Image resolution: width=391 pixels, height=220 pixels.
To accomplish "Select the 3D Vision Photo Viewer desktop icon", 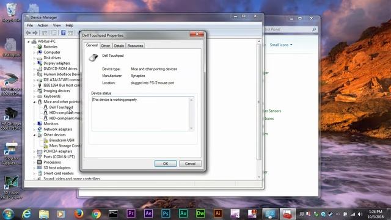I will point(11,188).
